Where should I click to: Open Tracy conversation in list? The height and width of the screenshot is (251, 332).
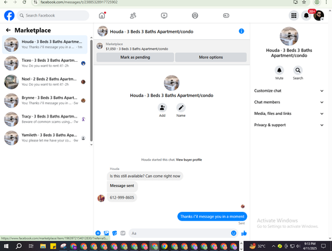45,119
